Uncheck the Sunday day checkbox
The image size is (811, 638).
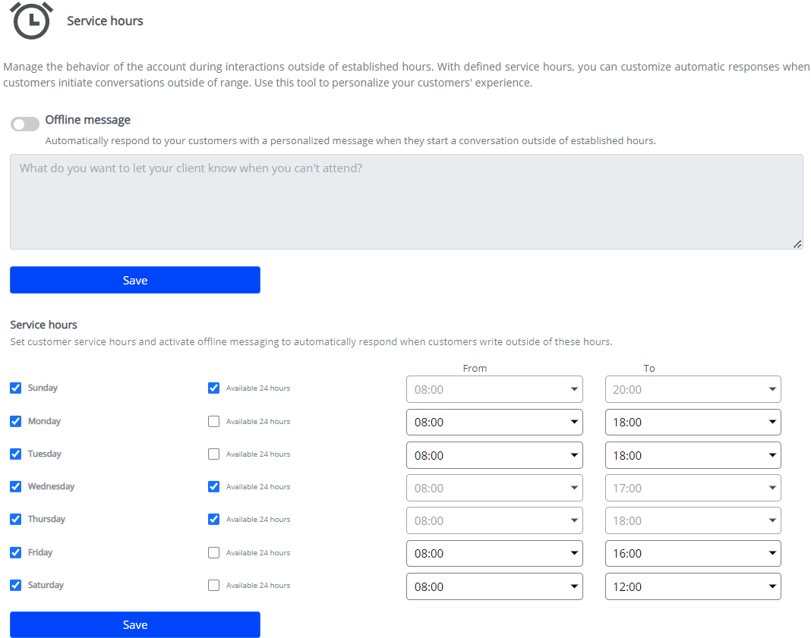[16, 388]
